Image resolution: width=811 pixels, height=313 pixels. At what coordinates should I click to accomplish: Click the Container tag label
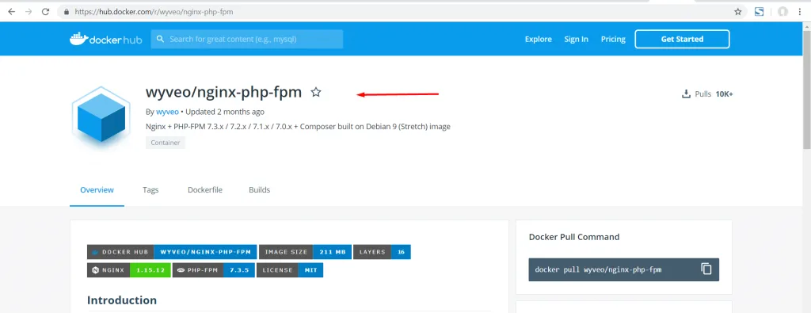(x=166, y=143)
